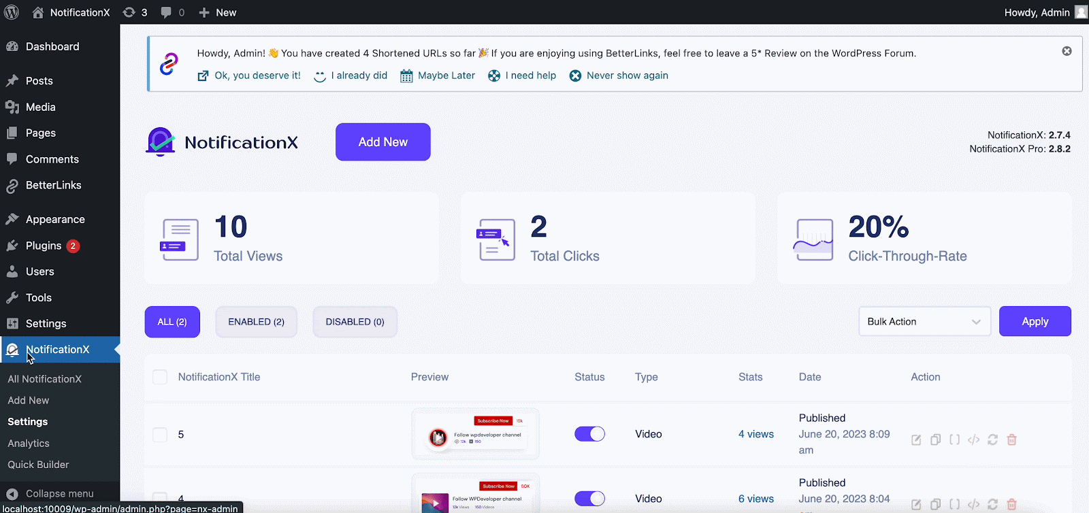
Task: Click the Total Views stats icon
Action: pyautogui.click(x=179, y=239)
